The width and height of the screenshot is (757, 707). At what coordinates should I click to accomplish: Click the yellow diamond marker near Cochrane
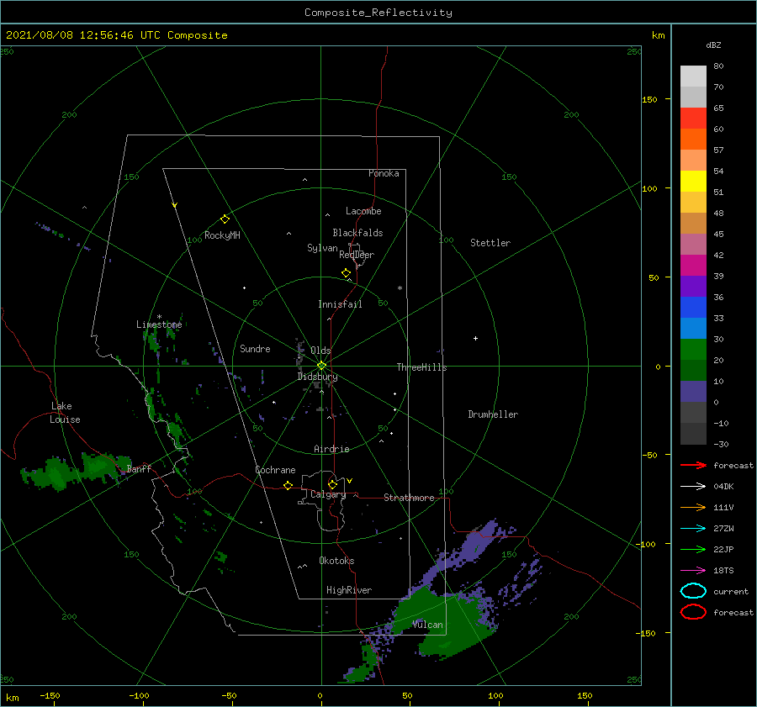[289, 485]
